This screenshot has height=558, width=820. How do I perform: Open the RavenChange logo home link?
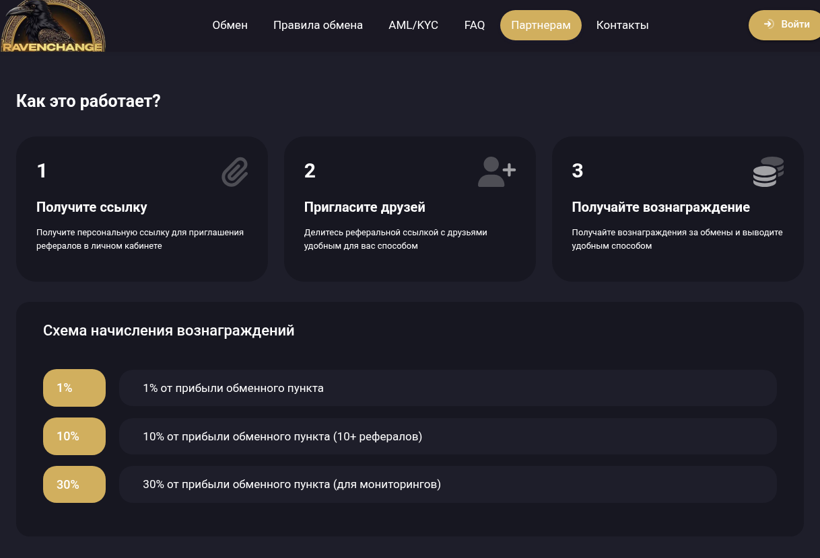pyautogui.click(x=53, y=26)
